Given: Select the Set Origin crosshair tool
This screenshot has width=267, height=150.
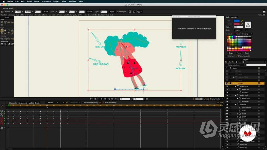Looking at the screenshot, I should tap(5, 30).
